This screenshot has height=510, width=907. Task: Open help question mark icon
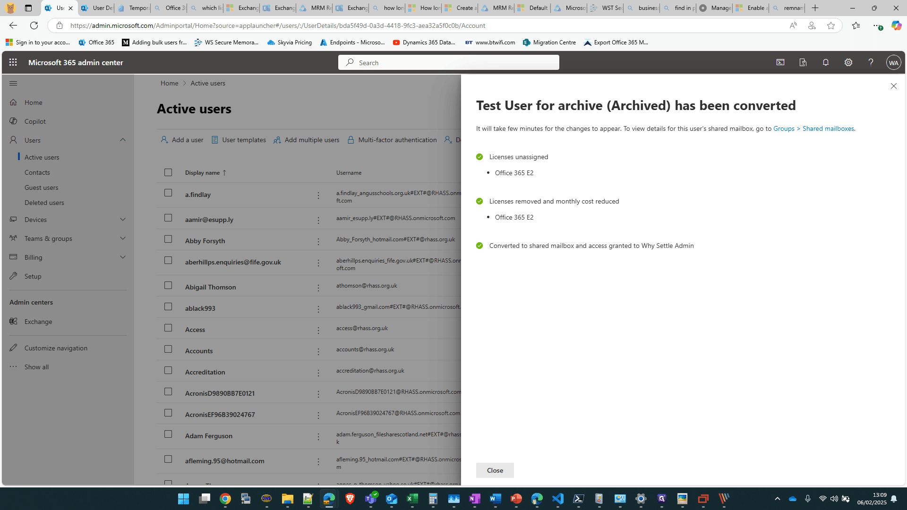pos(871,62)
